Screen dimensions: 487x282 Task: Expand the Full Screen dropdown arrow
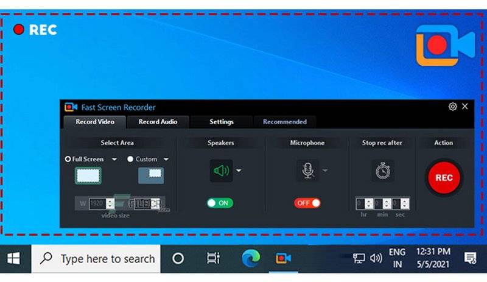[x=114, y=160]
